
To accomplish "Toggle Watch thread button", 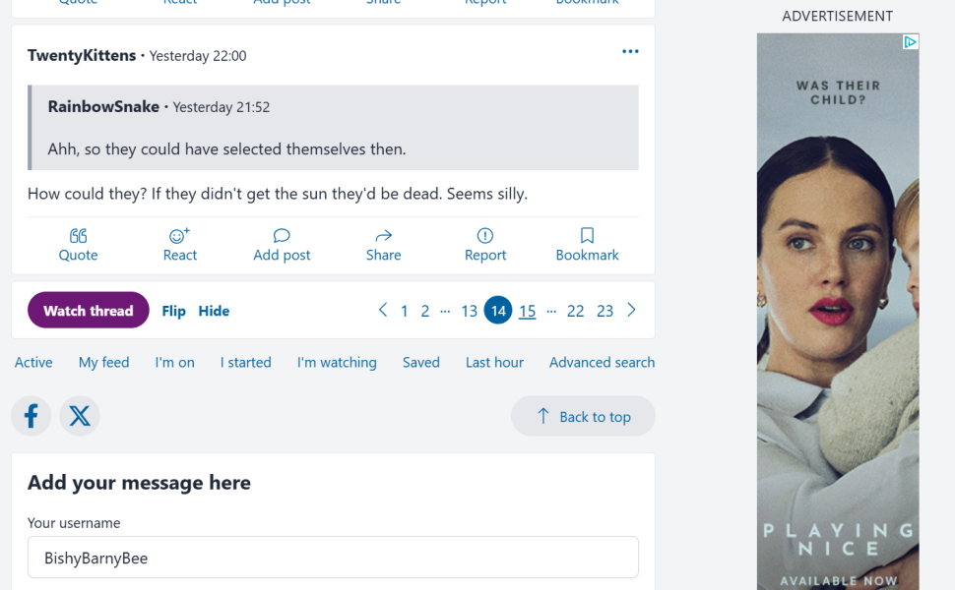I will [89, 311].
